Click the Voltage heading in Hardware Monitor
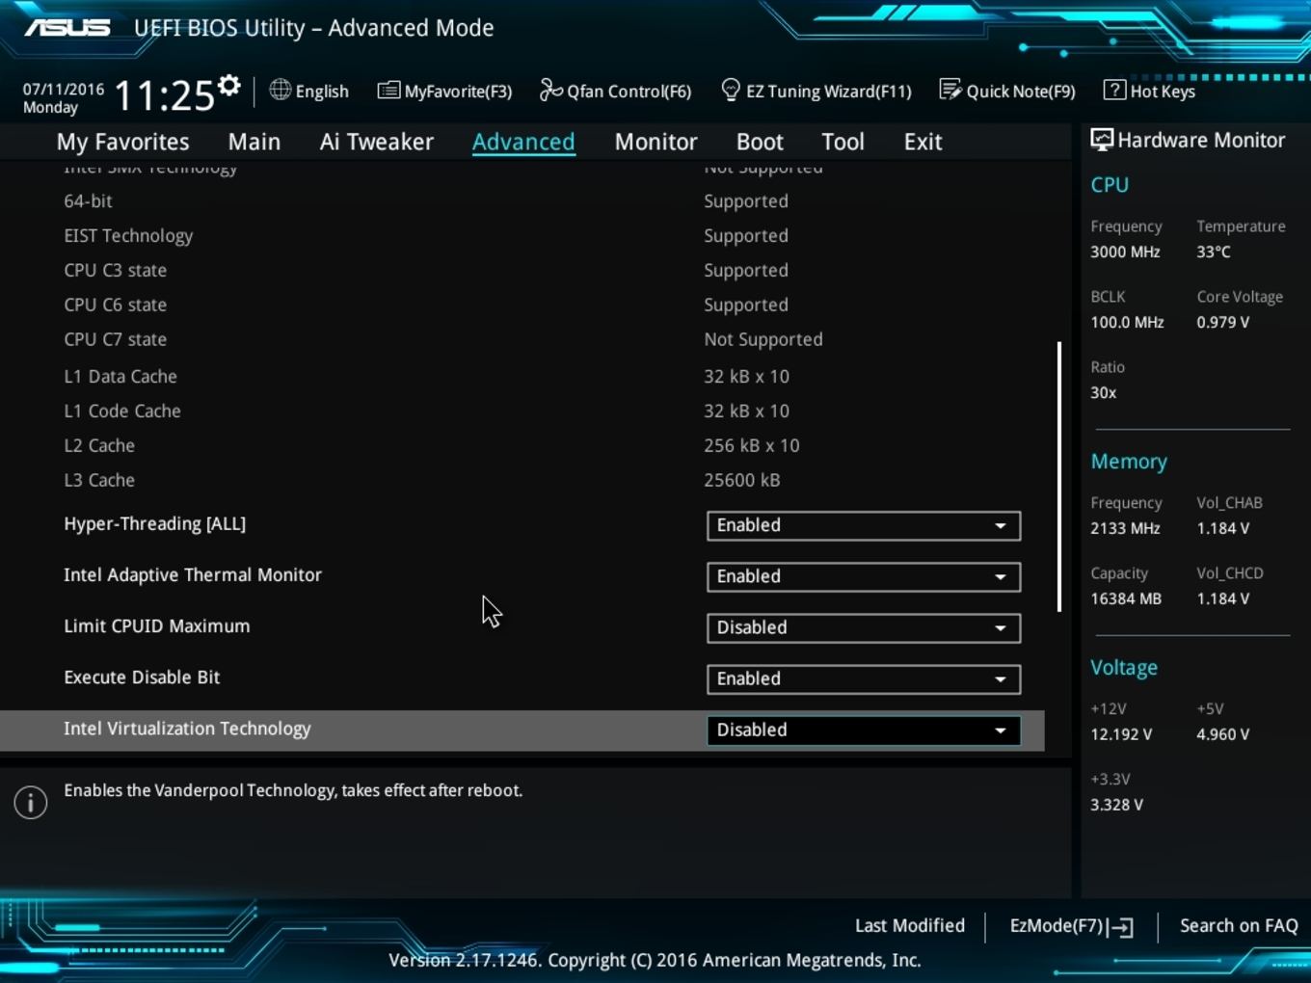 point(1124,668)
